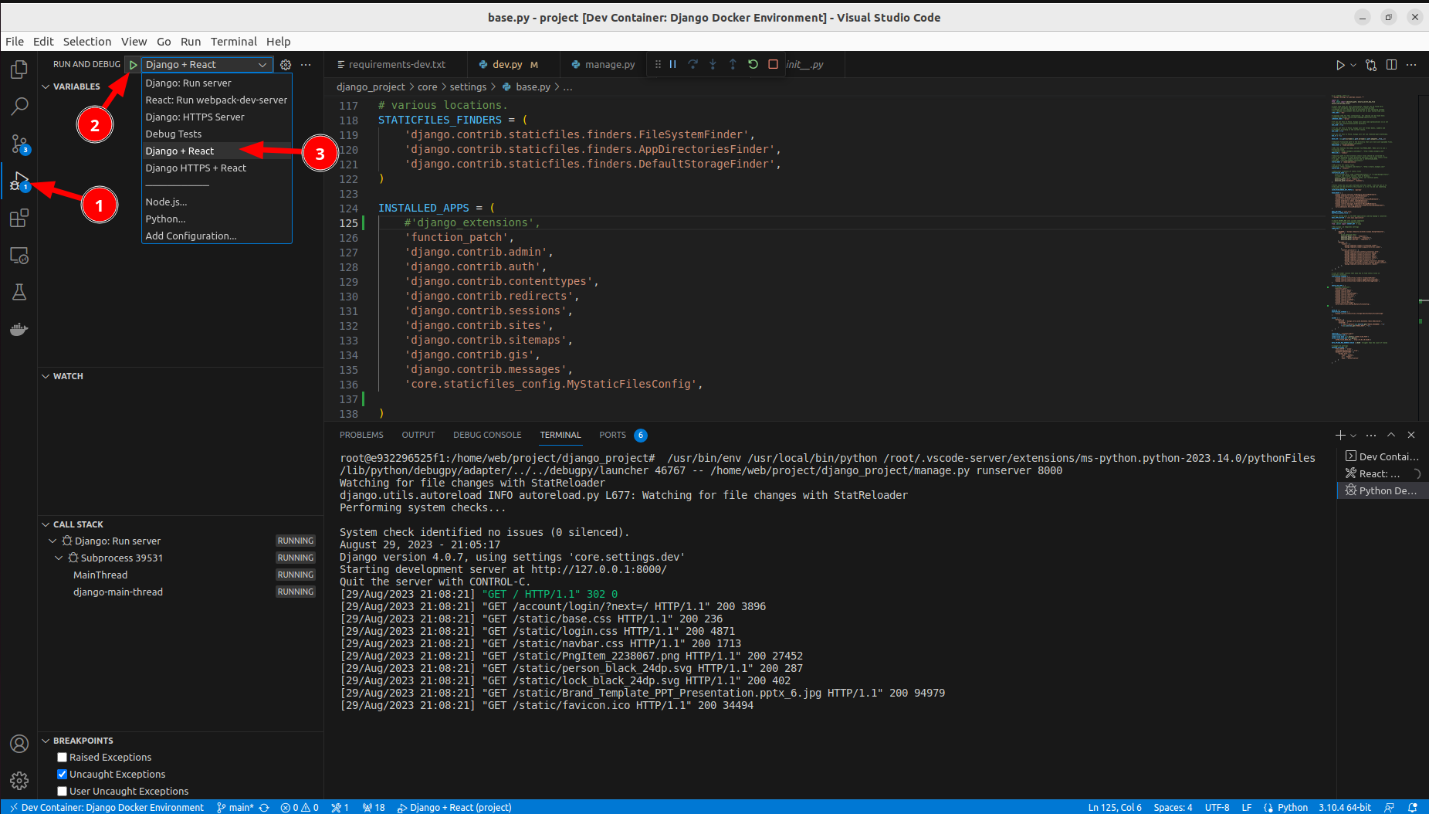
Task: Select Python De... terminal in terminal list
Action: point(1382,490)
